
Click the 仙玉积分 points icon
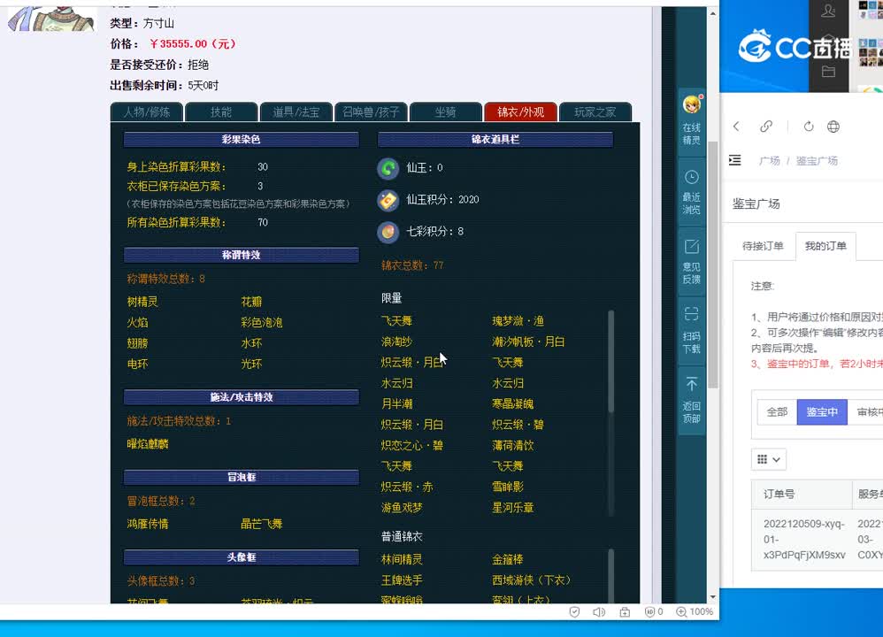[388, 200]
